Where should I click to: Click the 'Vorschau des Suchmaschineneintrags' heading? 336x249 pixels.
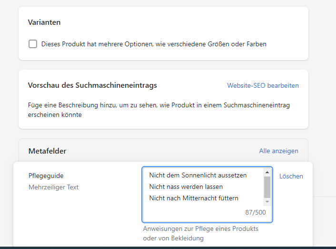click(x=92, y=85)
